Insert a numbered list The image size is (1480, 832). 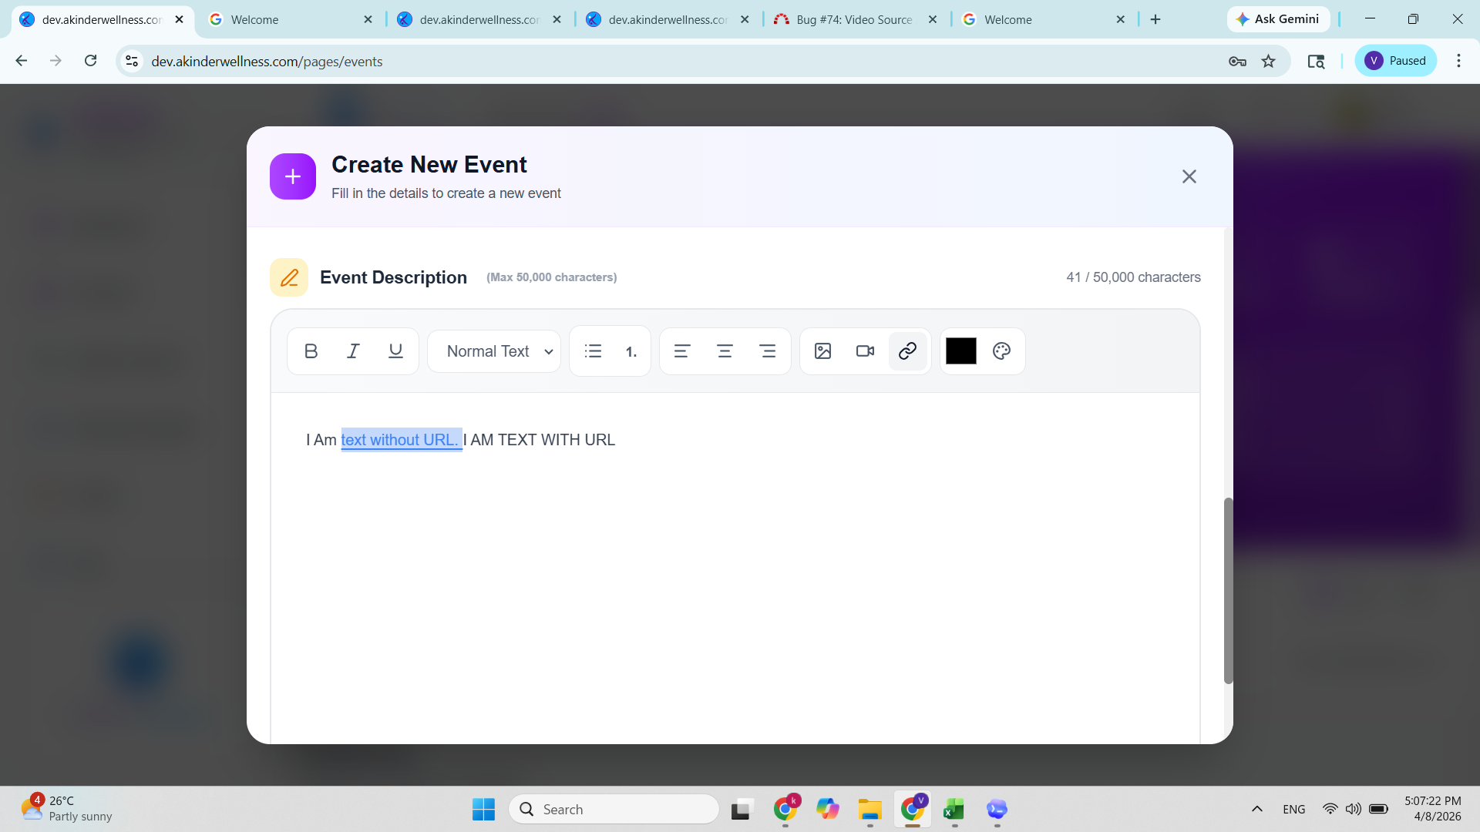pyautogui.click(x=631, y=352)
